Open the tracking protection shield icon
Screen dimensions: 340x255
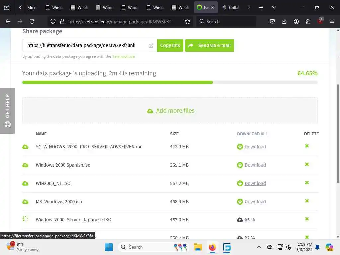point(53,22)
